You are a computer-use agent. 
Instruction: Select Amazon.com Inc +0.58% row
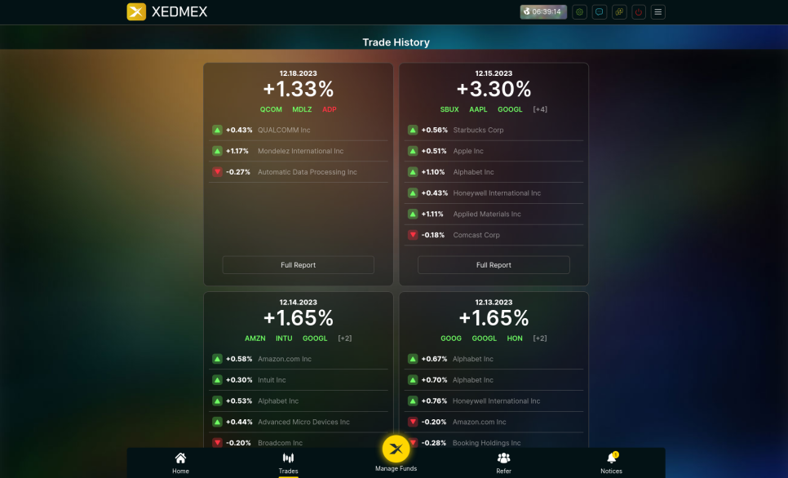(298, 359)
